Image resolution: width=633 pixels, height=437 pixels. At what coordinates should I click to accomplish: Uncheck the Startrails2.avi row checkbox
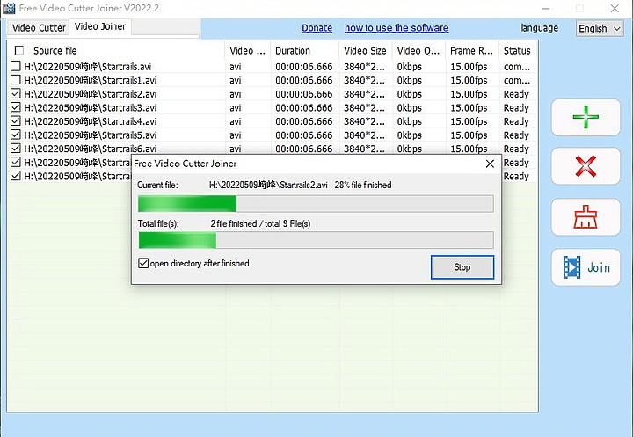15,94
